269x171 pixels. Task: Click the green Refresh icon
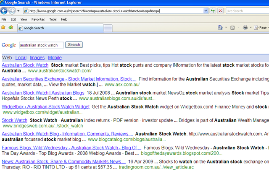[213, 11]
